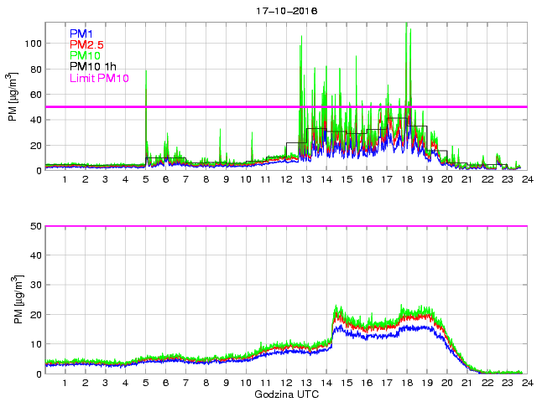Screen dimensions: 537x402
Task: Click the 10 tick on bottom y-axis
Action: tap(36, 344)
